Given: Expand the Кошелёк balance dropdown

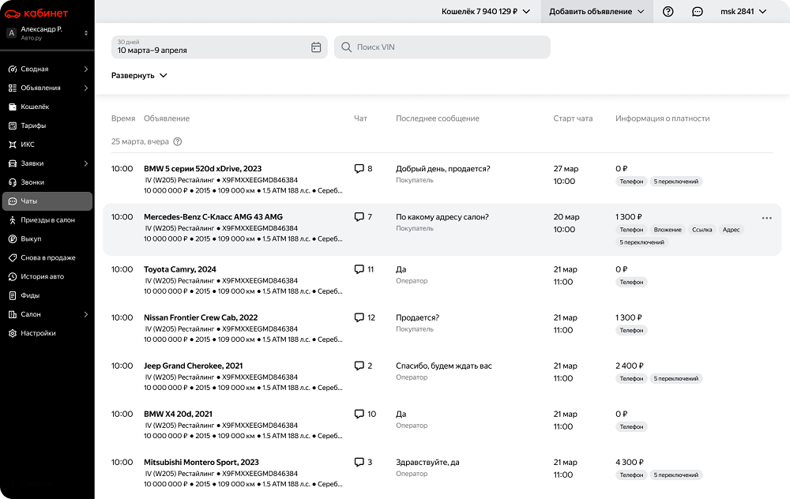Looking at the screenshot, I should [486, 12].
